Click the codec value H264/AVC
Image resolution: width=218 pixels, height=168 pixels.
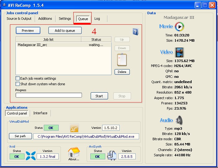(183, 66)
